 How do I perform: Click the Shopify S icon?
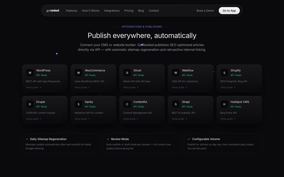click(x=224, y=73)
